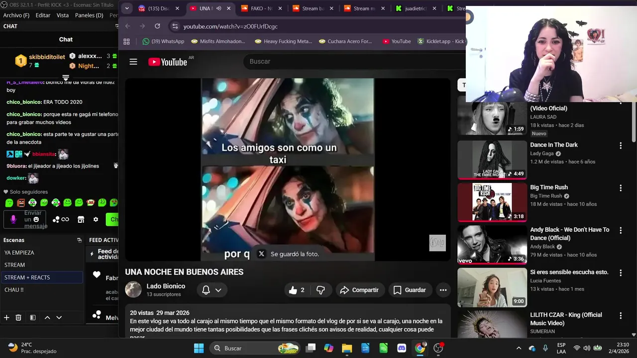Open YouTube hamburger guide menu
This screenshot has width=637, height=358.
pos(133,62)
